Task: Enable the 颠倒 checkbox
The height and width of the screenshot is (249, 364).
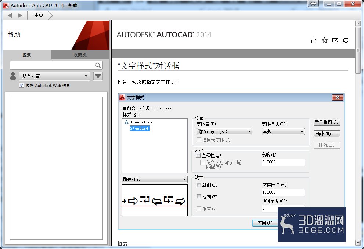Action: tap(199, 185)
